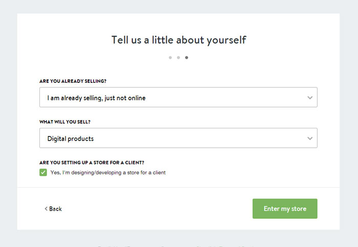Click the first step indicator dot
The width and height of the screenshot is (358, 247).
[170, 57]
